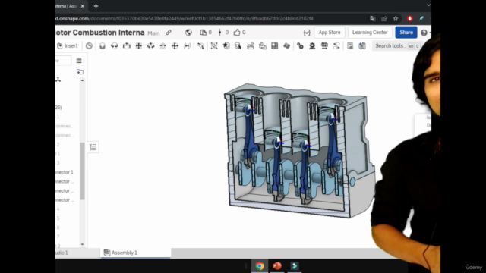Click the browser address bar URL
The height and width of the screenshot is (273, 486).
185,18
